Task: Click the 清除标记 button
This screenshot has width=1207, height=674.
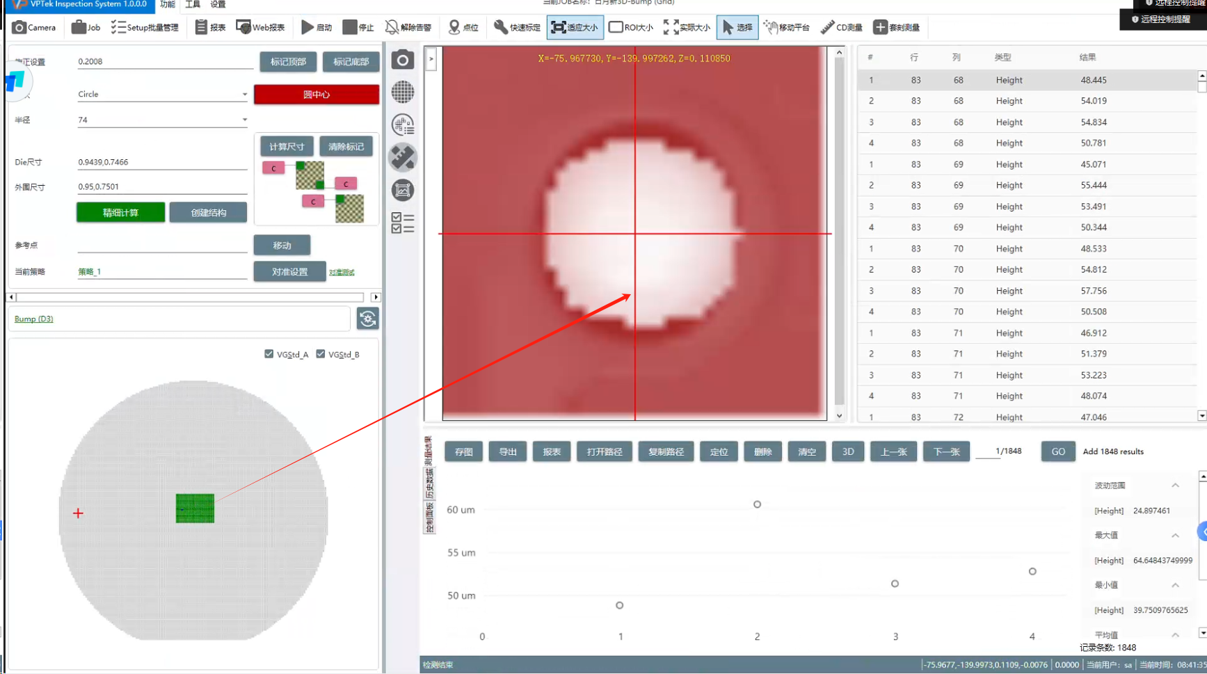Action: pos(346,147)
